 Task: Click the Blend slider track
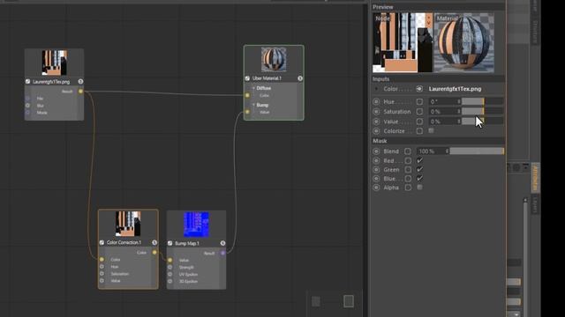click(x=477, y=151)
